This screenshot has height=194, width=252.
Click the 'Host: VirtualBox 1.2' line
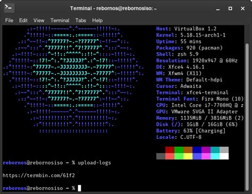pos(186,29)
